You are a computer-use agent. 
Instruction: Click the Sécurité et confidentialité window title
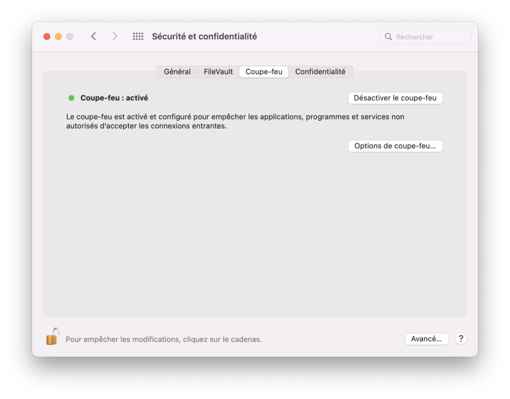(x=205, y=36)
